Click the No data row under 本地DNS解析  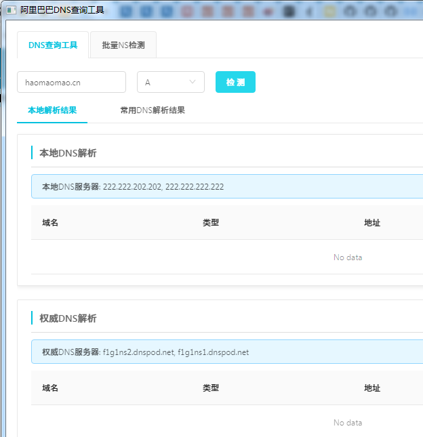348,257
